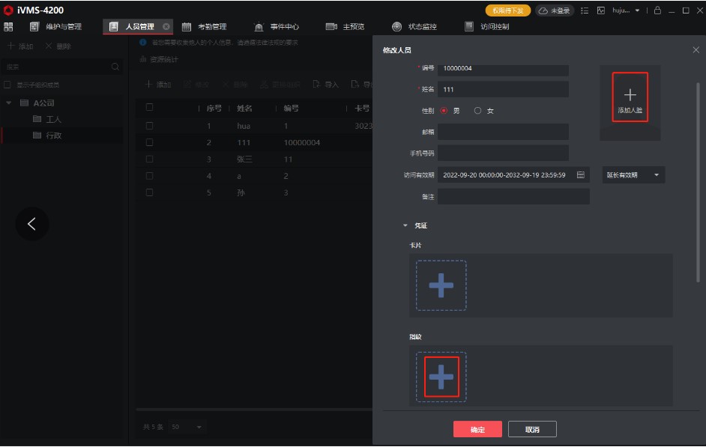Select the 男 gender radio button

(444, 110)
